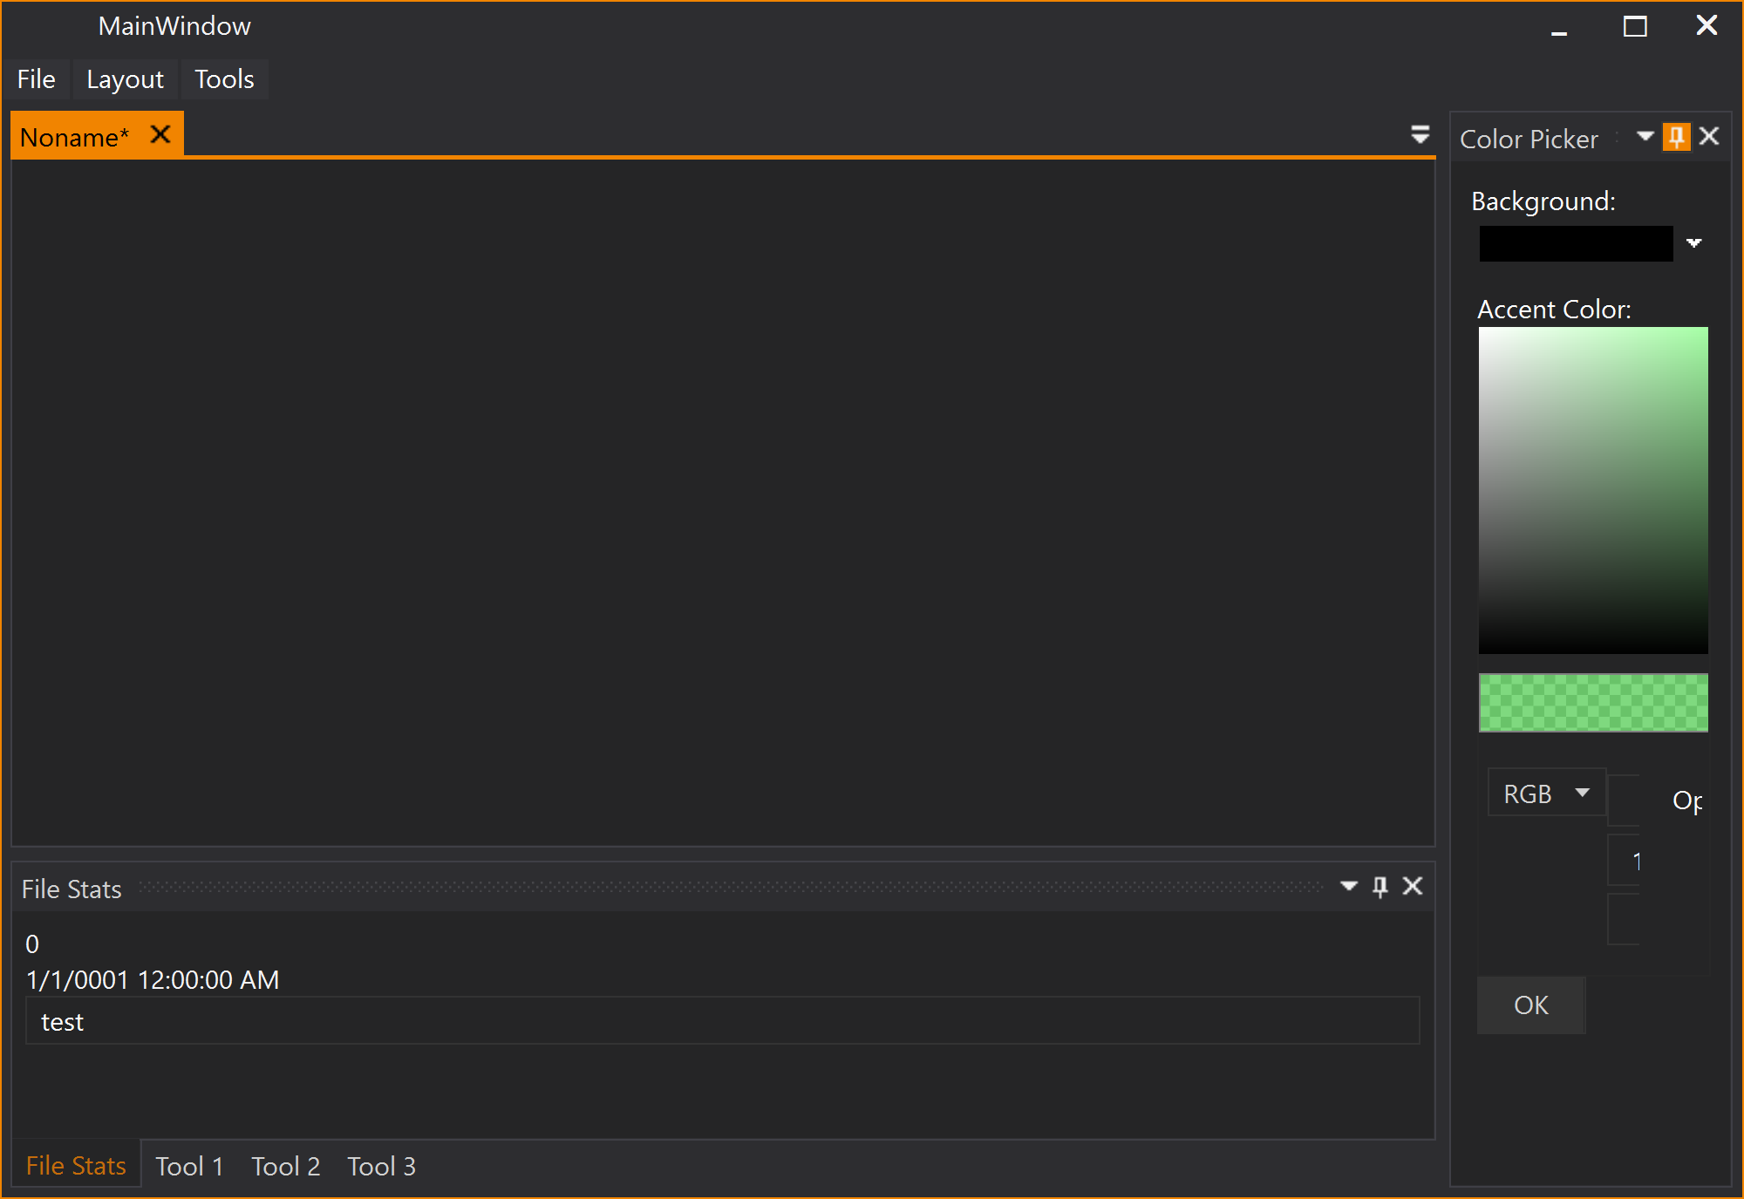The width and height of the screenshot is (1744, 1199).
Task: Switch to the Tool 3 tab
Action: (381, 1166)
